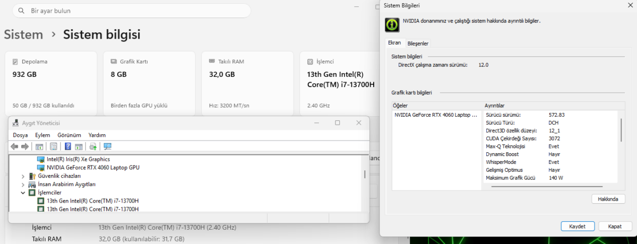
Task: Click the Back arrow in Aygıt Yöneticisi toolbar
Action: [x=15, y=146]
